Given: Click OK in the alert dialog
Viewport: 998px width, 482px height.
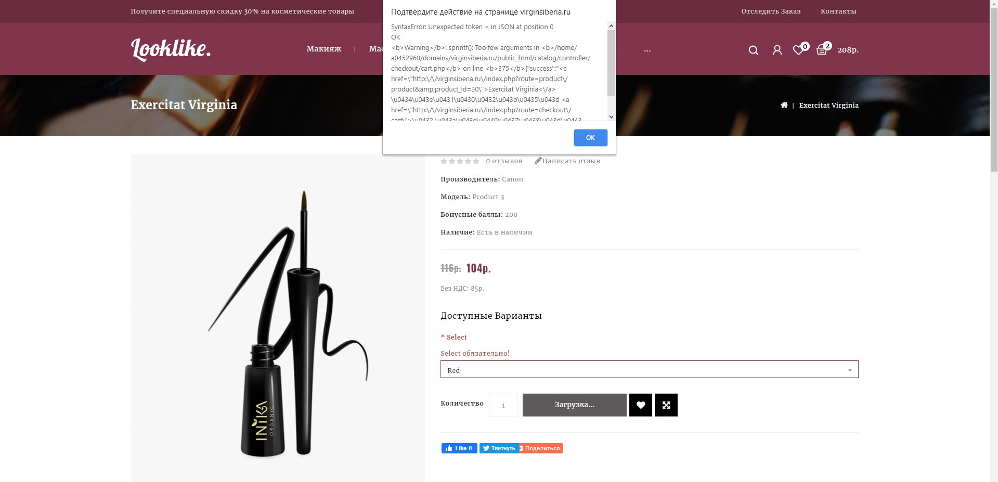Looking at the screenshot, I should point(590,138).
